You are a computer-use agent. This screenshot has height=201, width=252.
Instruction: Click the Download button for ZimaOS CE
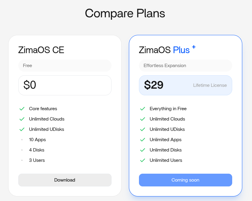[65, 180]
